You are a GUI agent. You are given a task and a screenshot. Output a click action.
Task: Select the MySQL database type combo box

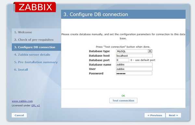[x=134, y=51]
